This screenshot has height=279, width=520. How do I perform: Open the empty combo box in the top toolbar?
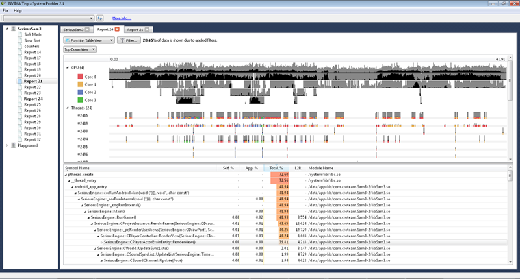(48, 18)
